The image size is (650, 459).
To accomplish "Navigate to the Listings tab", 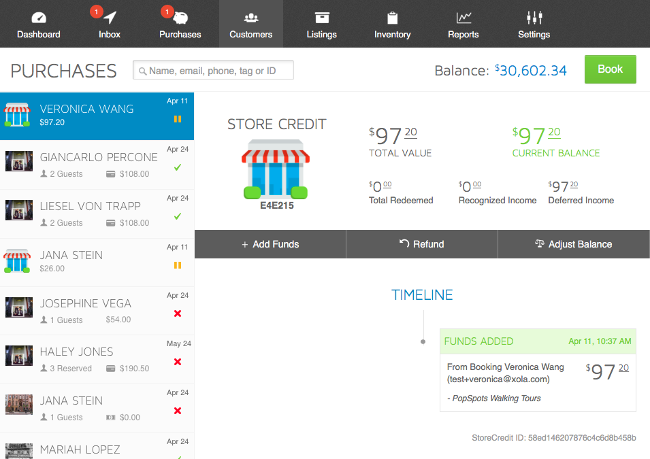I will point(322,24).
